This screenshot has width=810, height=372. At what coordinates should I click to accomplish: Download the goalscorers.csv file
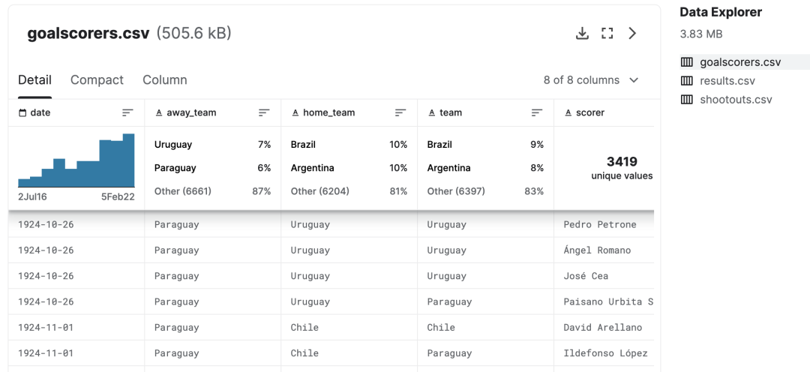(582, 34)
